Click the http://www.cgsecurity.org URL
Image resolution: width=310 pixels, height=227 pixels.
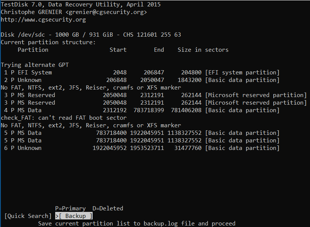[43, 20]
